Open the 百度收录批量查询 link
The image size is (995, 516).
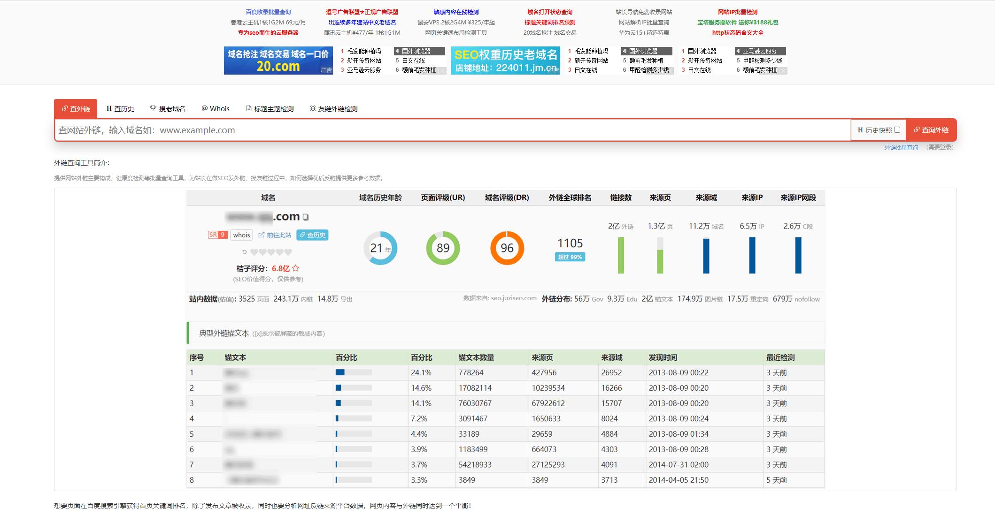click(268, 12)
